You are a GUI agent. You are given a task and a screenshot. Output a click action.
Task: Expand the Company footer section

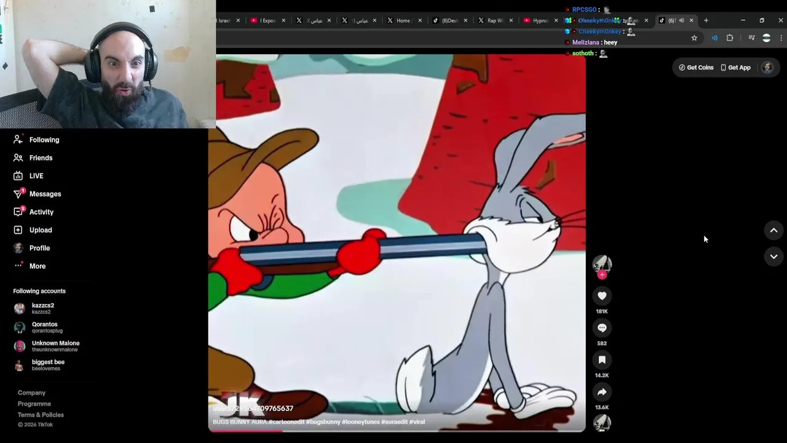click(x=31, y=393)
